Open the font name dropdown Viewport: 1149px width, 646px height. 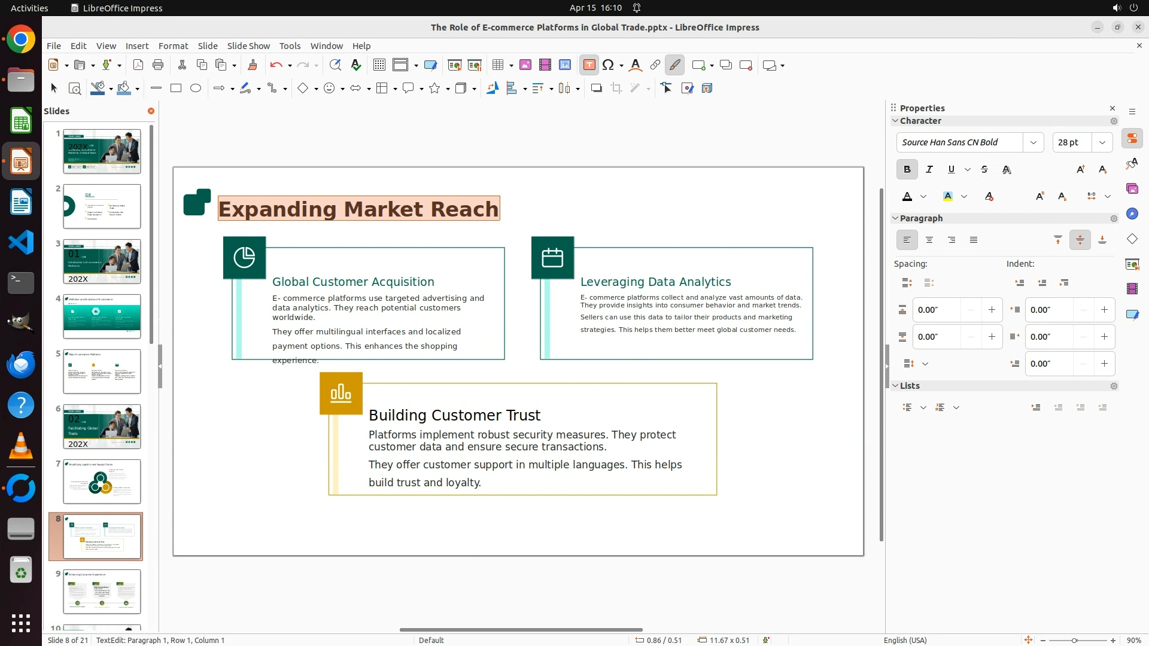coord(1033,142)
